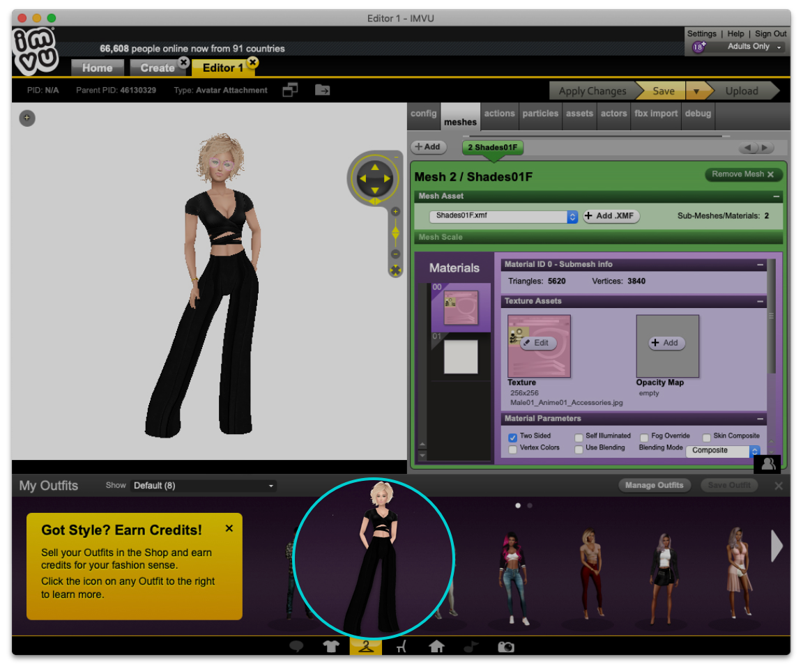Open the shirt icon in the bottom bar
The image size is (803, 669).
click(x=331, y=647)
